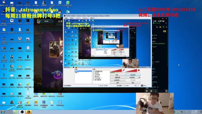Click the 开始录制 start recording button
Screen dimensions: 202x114
click(132, 78)
